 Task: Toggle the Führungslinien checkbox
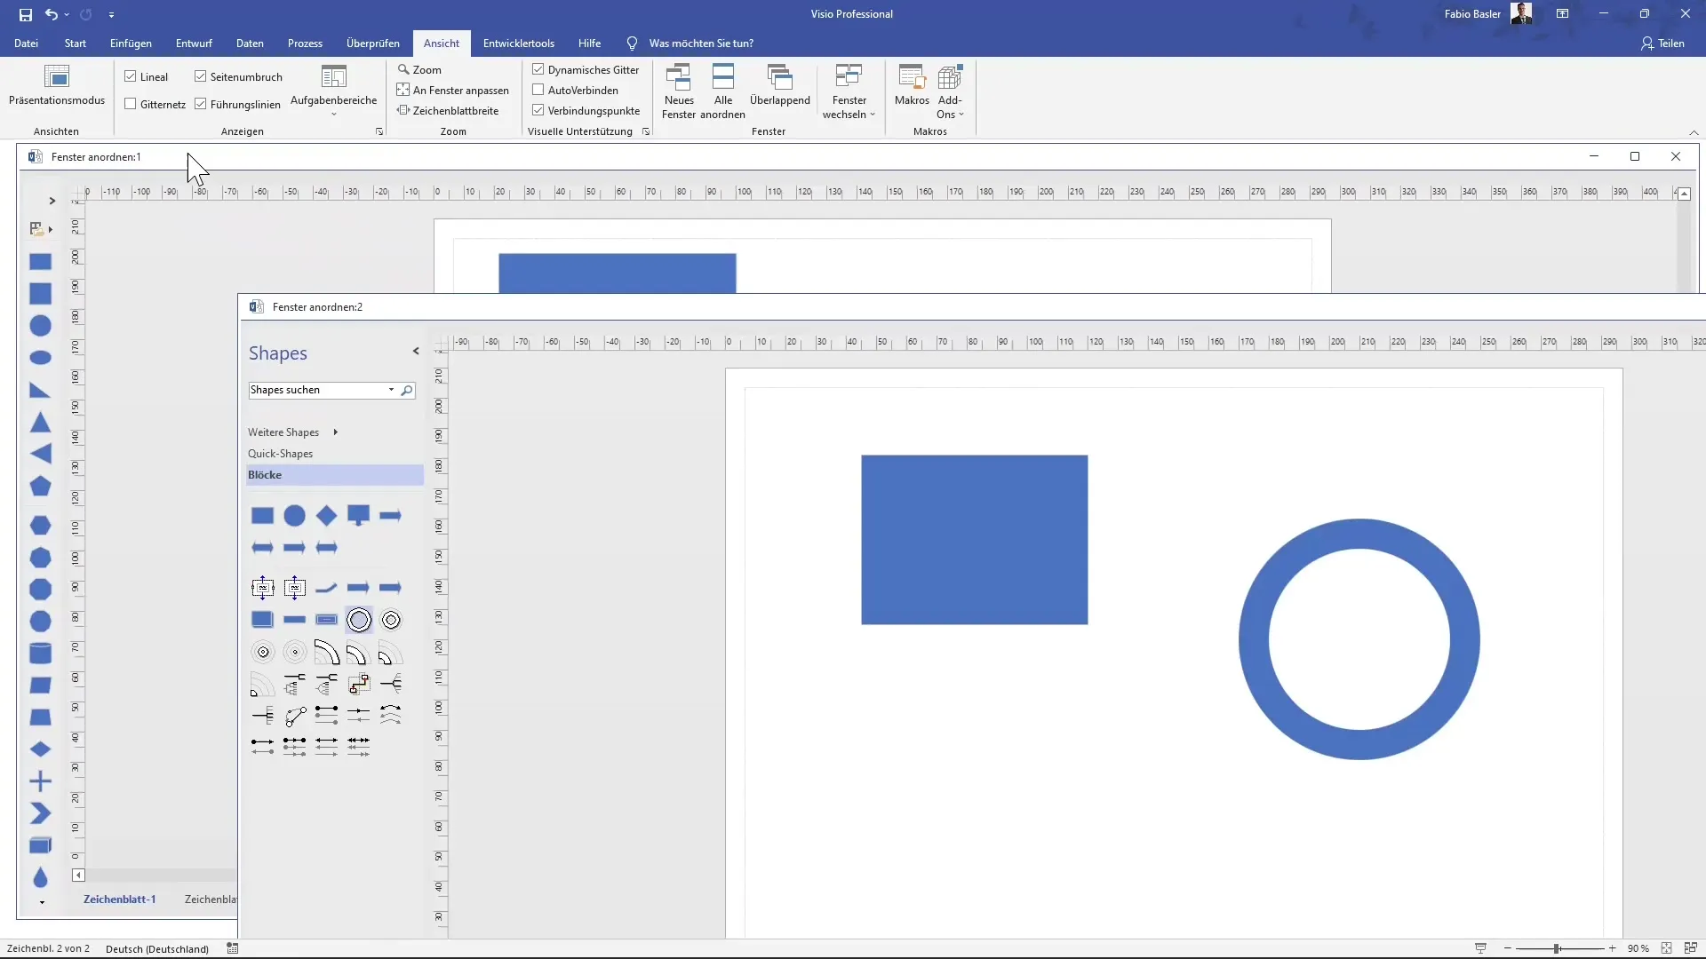click(x=201, y=104)
